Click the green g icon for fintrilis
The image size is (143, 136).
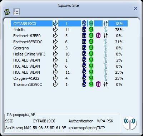91,29
